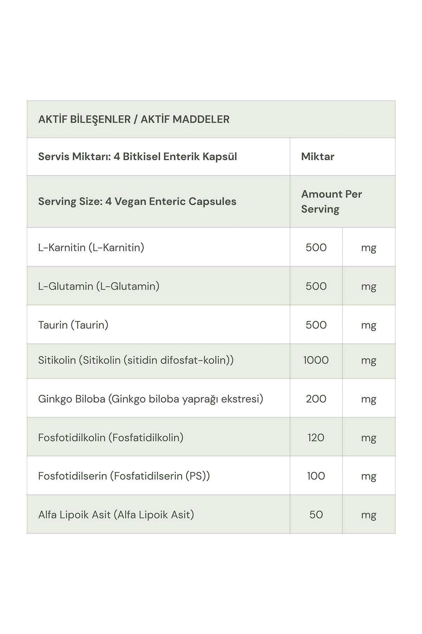Click the mg unit for L-Glutamin
This screenshot has height=634, width=422.
(369, 286)
